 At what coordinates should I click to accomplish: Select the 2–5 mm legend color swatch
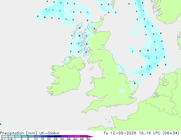tap(25, 136)
